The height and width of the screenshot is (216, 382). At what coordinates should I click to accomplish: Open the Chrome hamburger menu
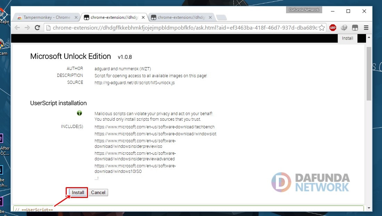[366, 28]
